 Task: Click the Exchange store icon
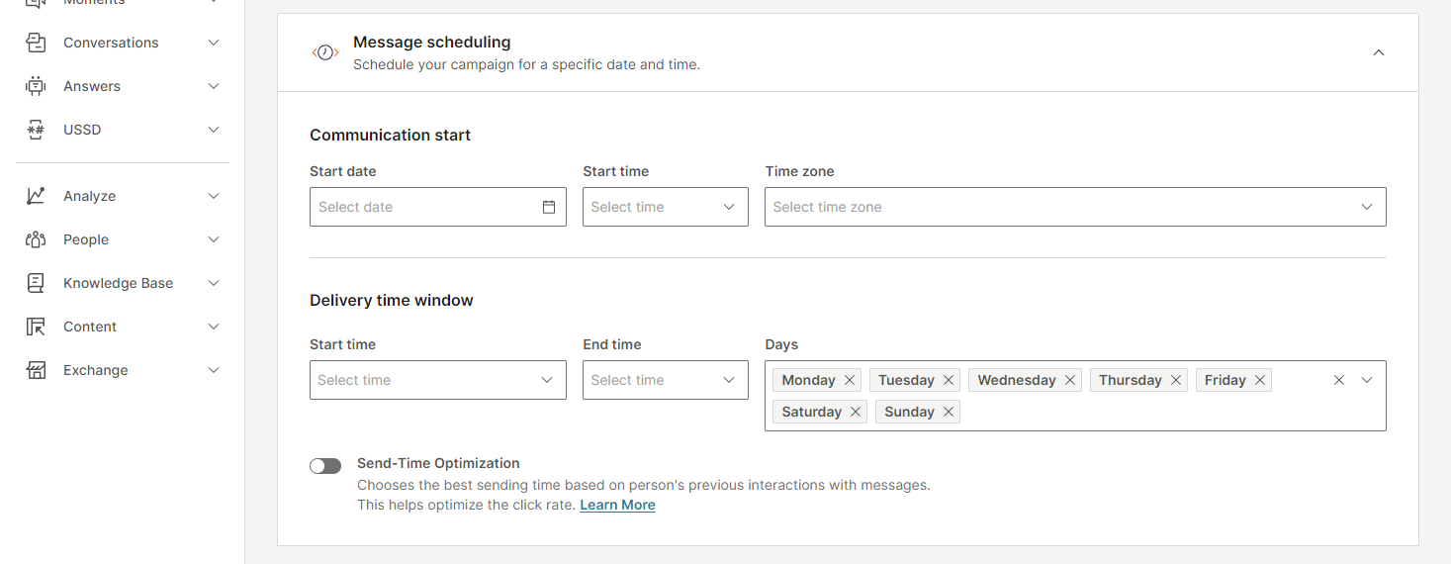coord(36,370)
